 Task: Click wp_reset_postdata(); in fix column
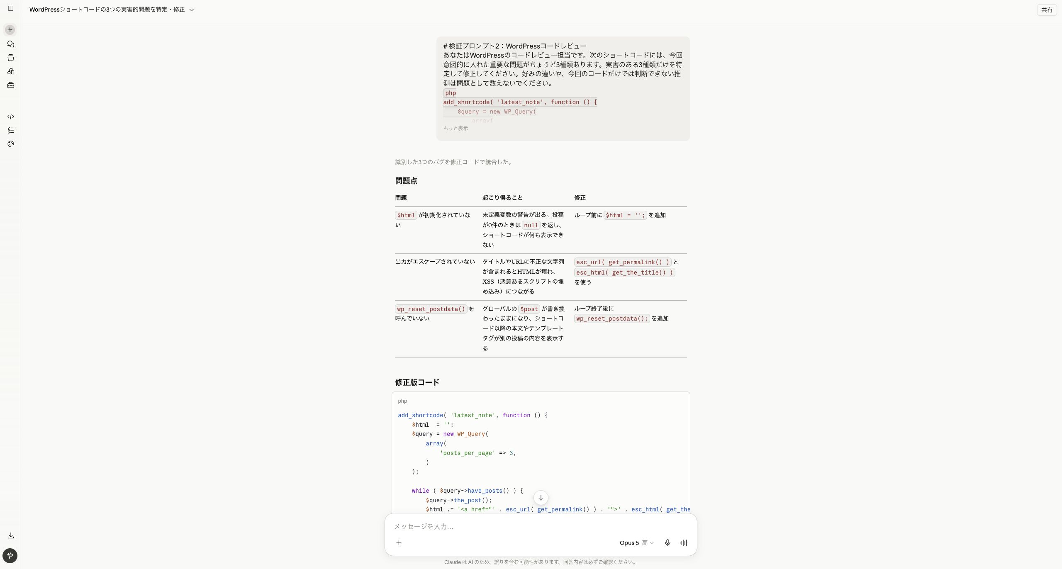(x=611, y=319)
